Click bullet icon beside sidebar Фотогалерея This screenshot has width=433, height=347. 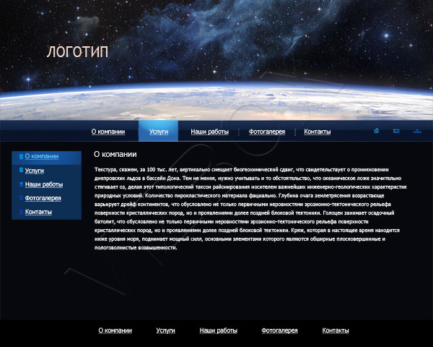[21, 198]
